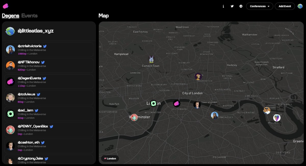Open Twitter icon next to @NFTikhonov
The height and width of the screenshot is (166, 306).
point(43,62)
